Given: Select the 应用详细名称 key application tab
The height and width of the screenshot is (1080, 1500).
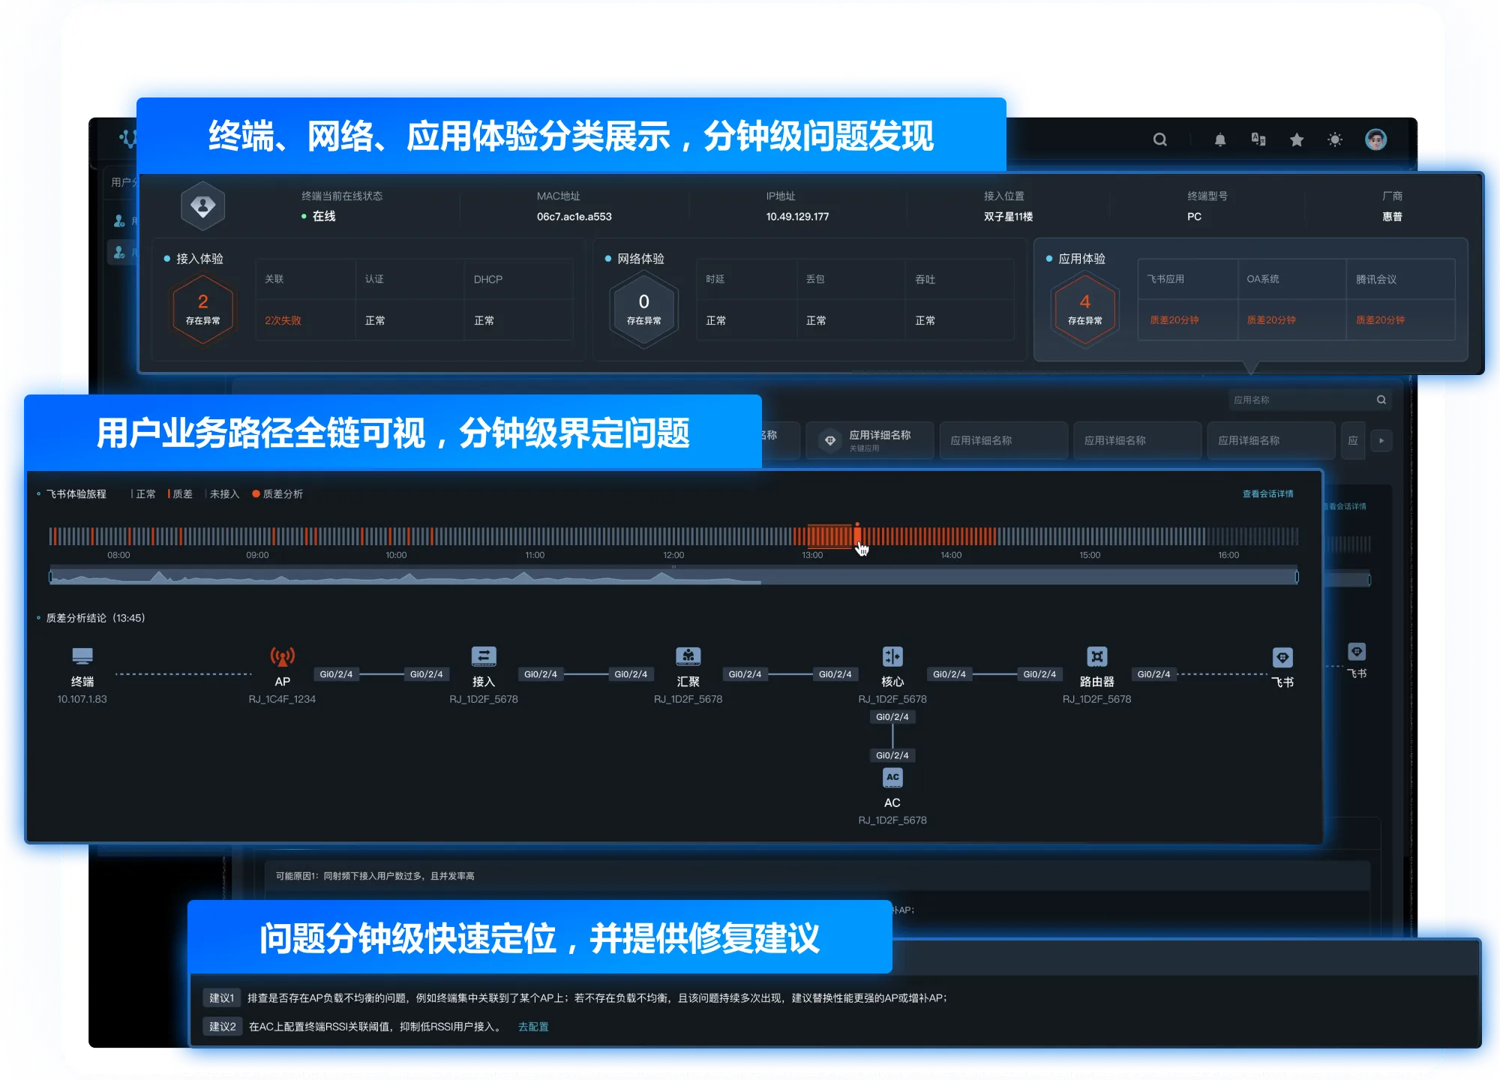Looking at the screenshot, I should [x=870, y=440].
